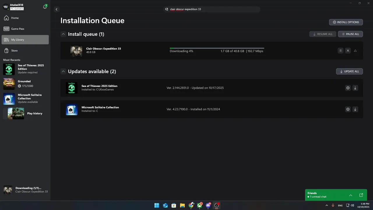
Task: Open Chrome from the taskbar
Action: [191, 205]
